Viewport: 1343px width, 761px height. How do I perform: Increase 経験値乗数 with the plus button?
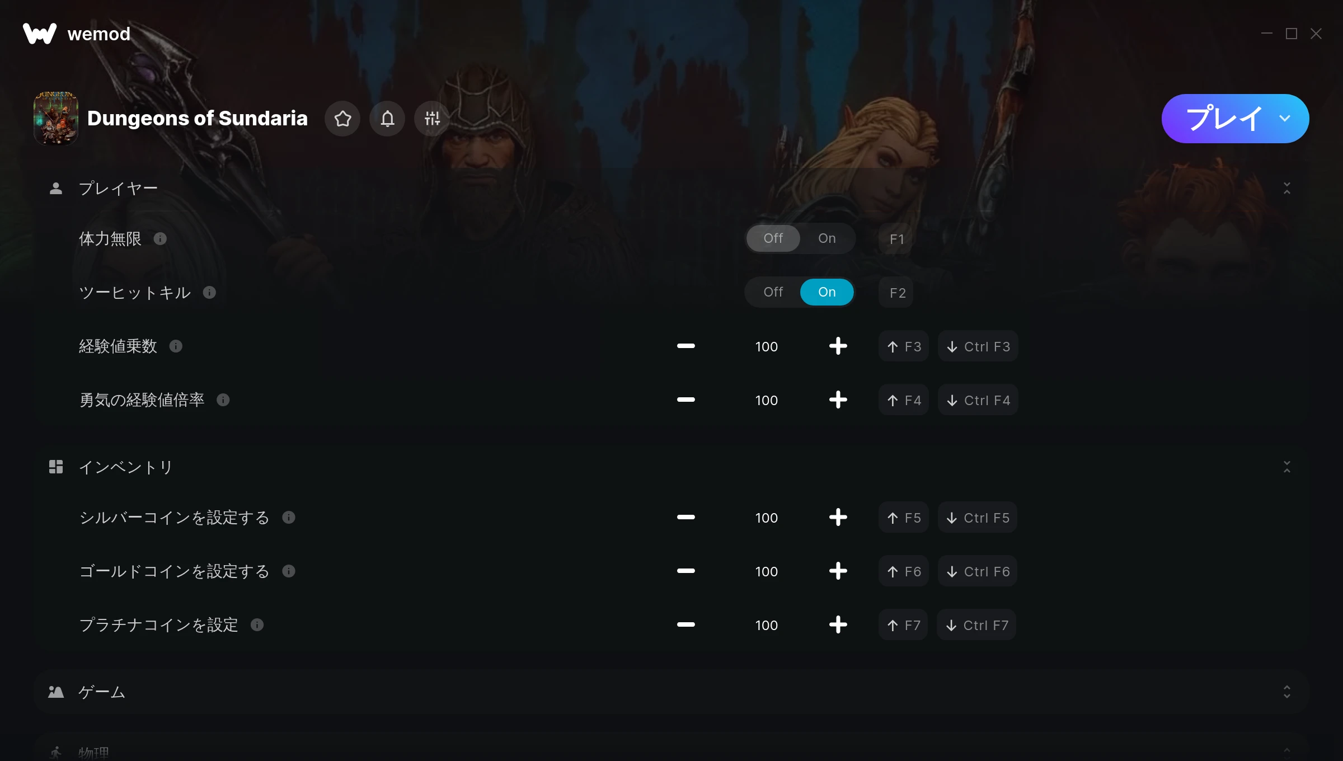[838, 346]
